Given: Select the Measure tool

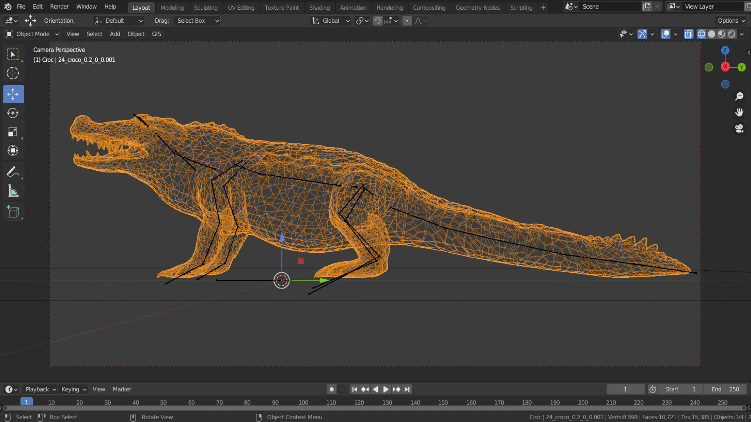Looking at the screenshot, I should pyautogui.click(x=13, y=191).
